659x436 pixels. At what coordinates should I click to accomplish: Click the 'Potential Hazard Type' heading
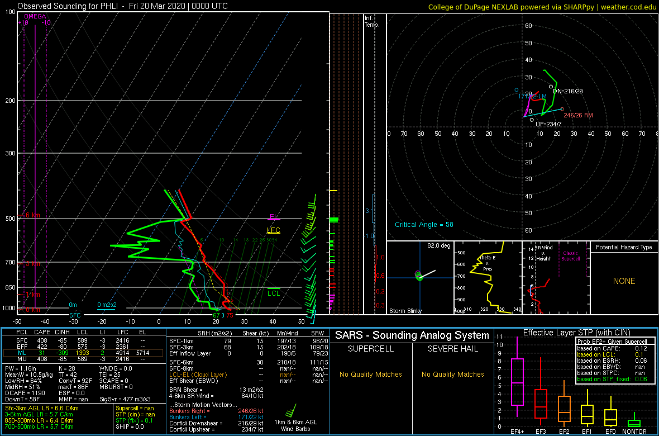(623, 248)
